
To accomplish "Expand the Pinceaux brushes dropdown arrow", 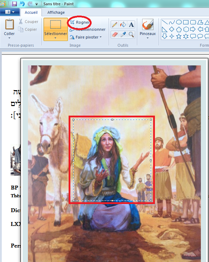I will 147,38.
